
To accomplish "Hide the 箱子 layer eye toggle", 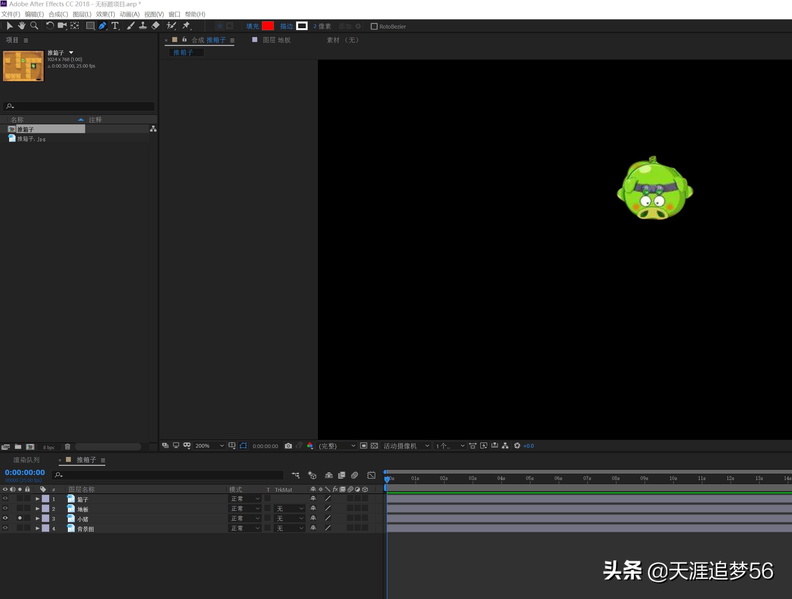I will [x=5, y=498].
